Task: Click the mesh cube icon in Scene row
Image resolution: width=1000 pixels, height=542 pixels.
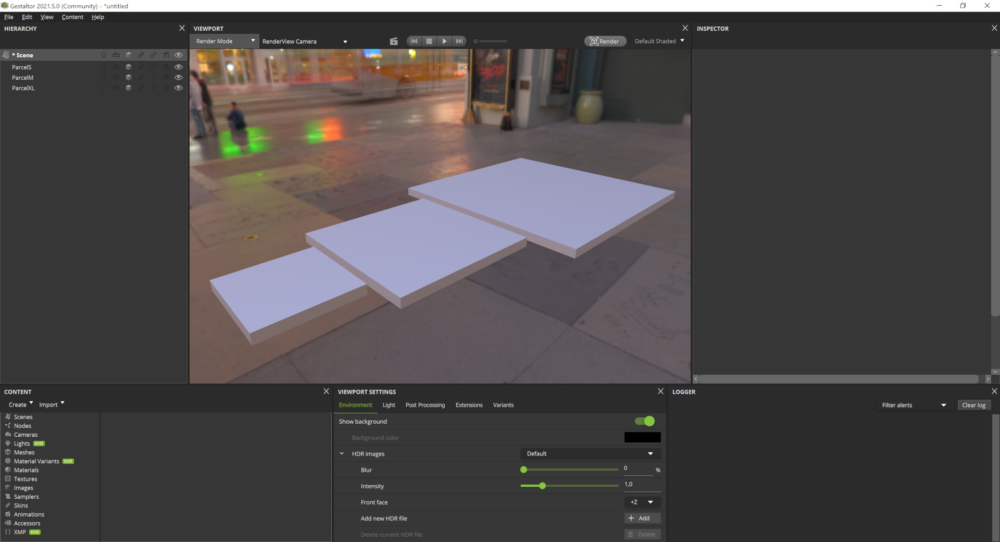Action: point(129,55)
